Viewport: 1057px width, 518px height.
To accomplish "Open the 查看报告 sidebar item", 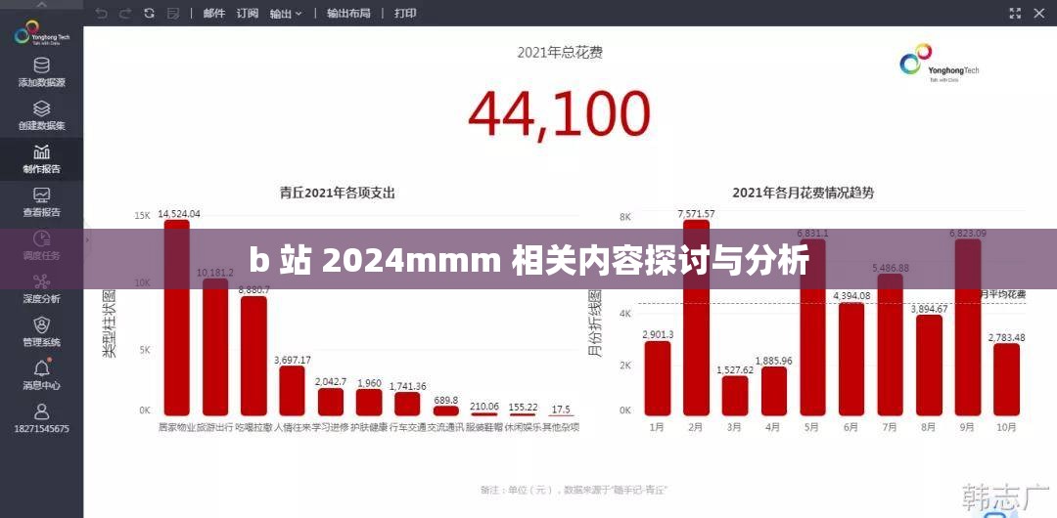I will pyautogui.click(x=41, y=202).
